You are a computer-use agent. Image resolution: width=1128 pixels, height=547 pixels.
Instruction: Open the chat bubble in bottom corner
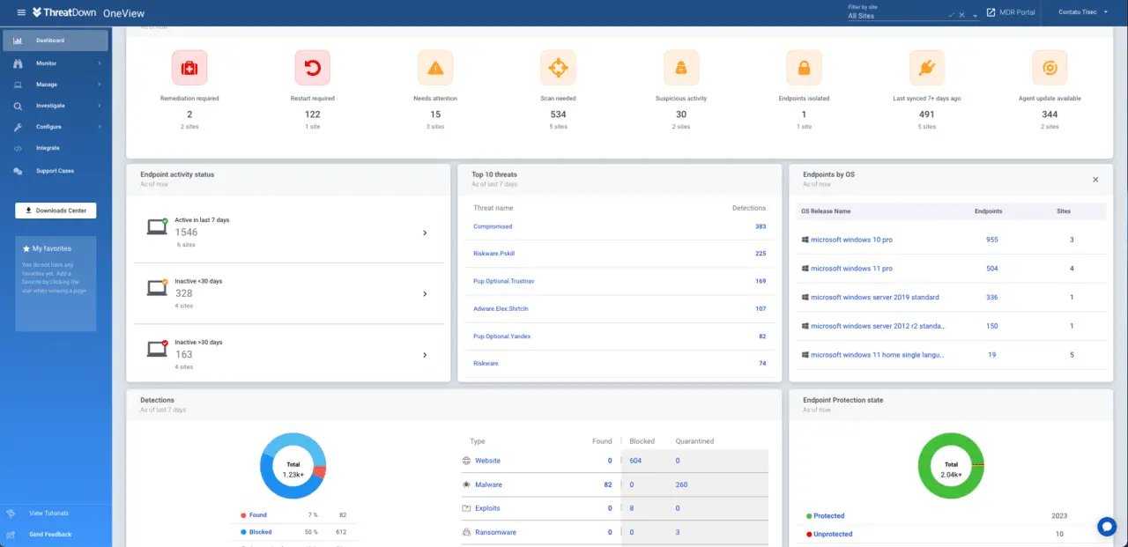coord(1107,526)
